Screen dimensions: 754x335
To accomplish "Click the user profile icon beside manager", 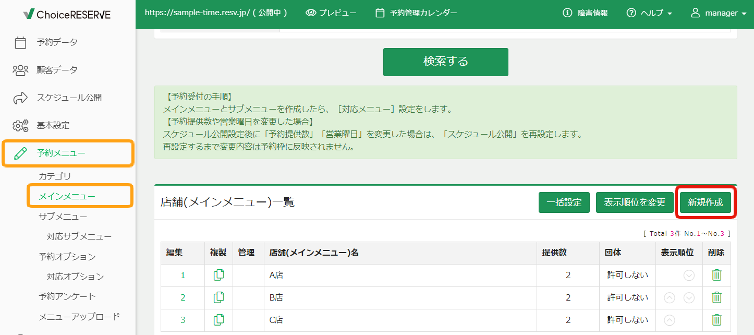I will click(x=695, y=13).
